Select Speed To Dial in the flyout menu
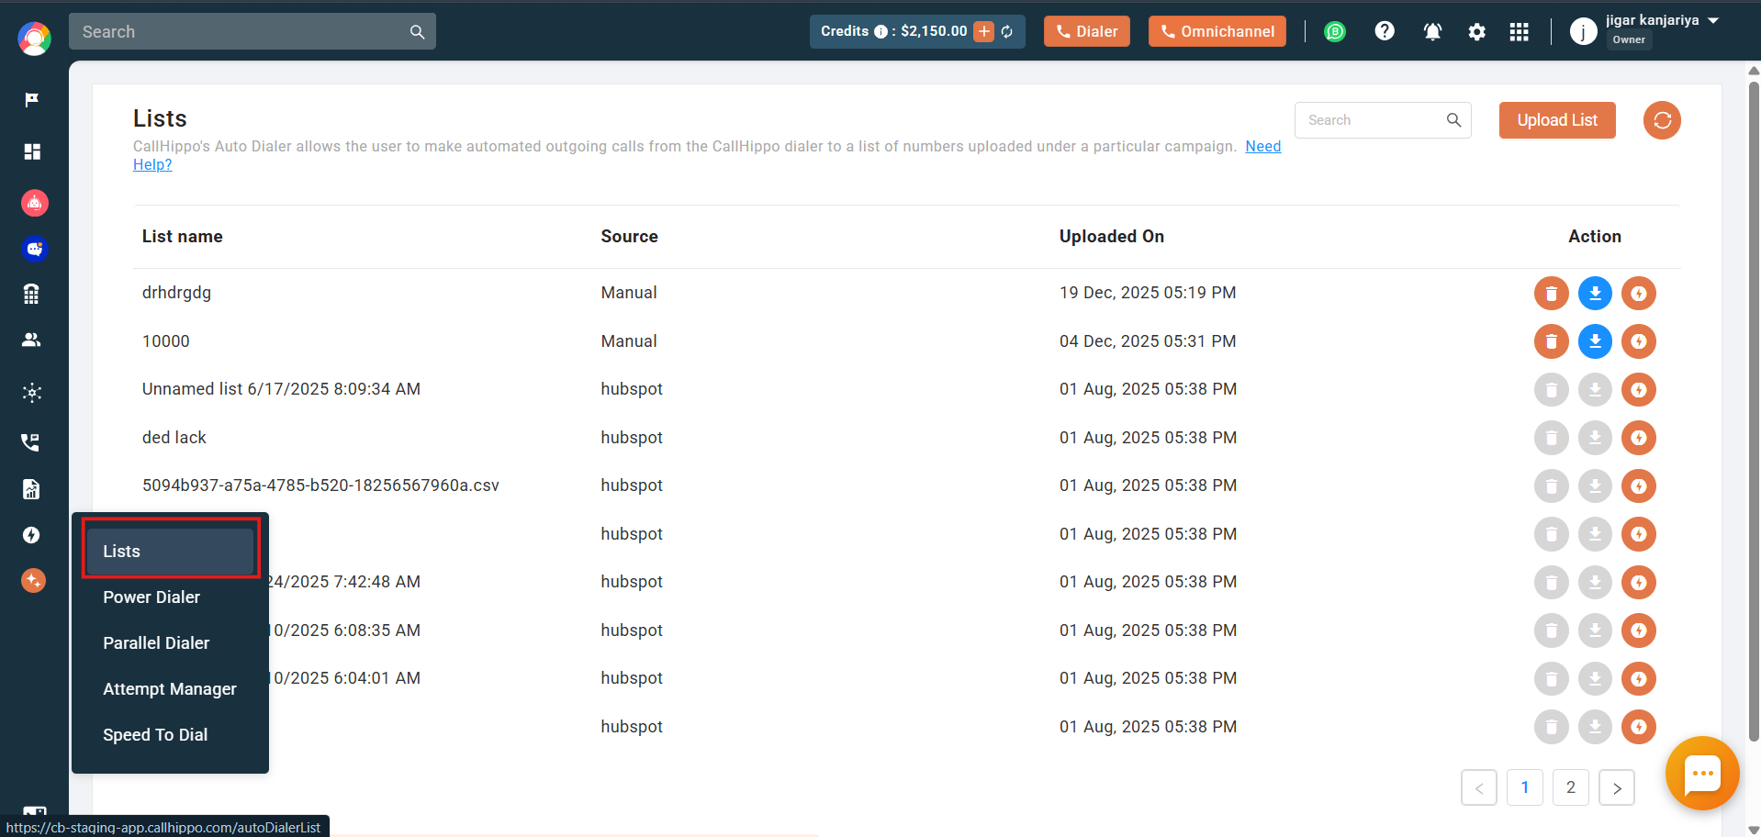 [155, 735]
